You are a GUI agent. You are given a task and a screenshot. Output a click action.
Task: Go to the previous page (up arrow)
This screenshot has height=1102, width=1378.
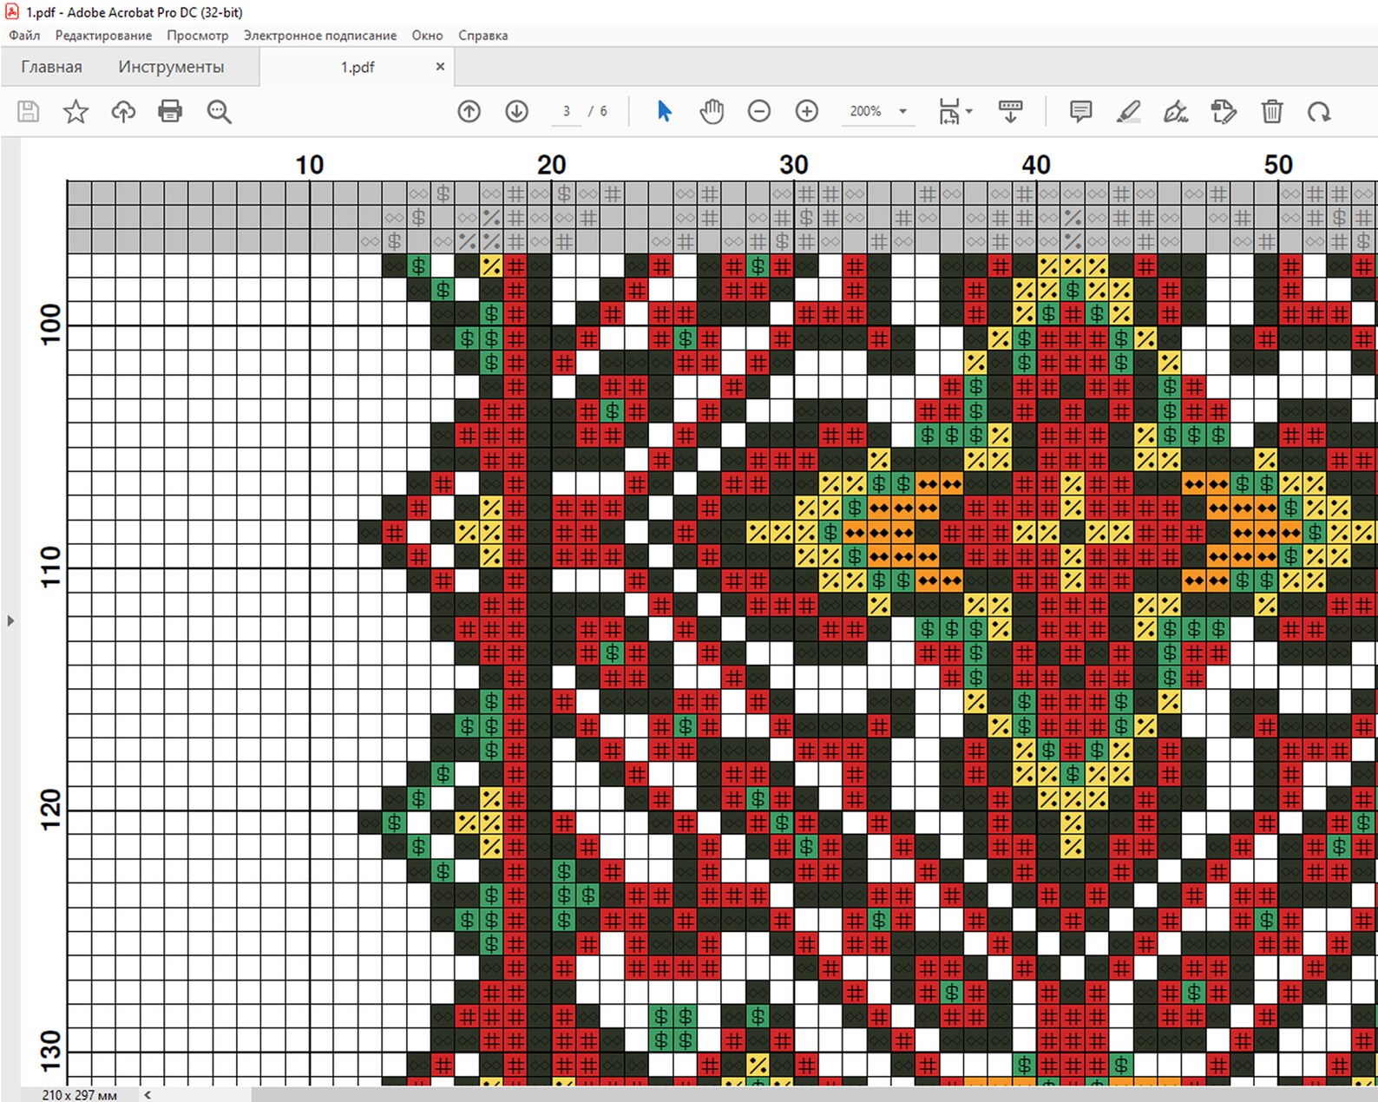pos(469,111)
